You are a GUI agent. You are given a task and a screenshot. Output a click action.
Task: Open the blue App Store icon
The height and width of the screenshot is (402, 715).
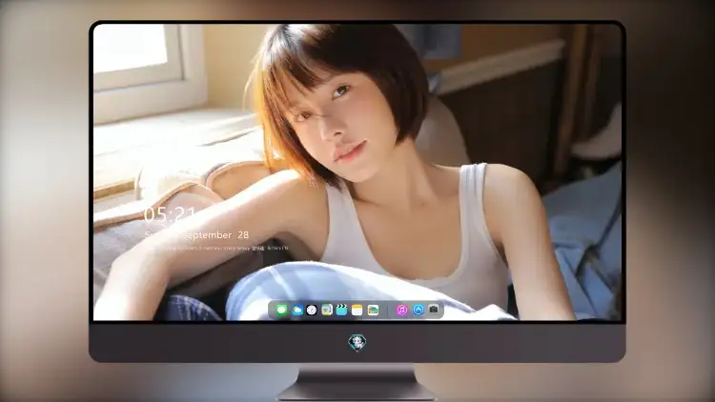click(418, 311)
